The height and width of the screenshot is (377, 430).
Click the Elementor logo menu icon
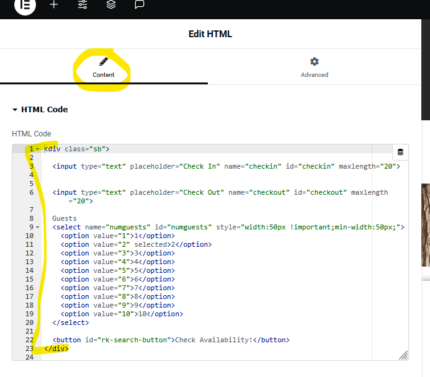pyautogui.click(x=25, y=5)
